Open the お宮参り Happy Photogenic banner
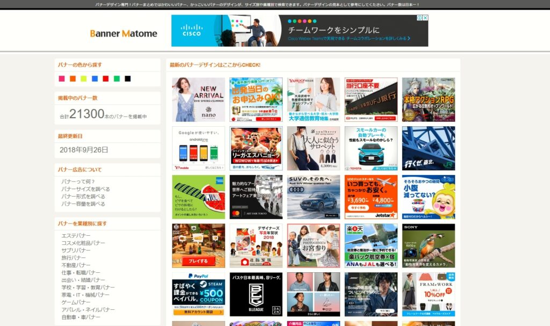 (314, 245)
